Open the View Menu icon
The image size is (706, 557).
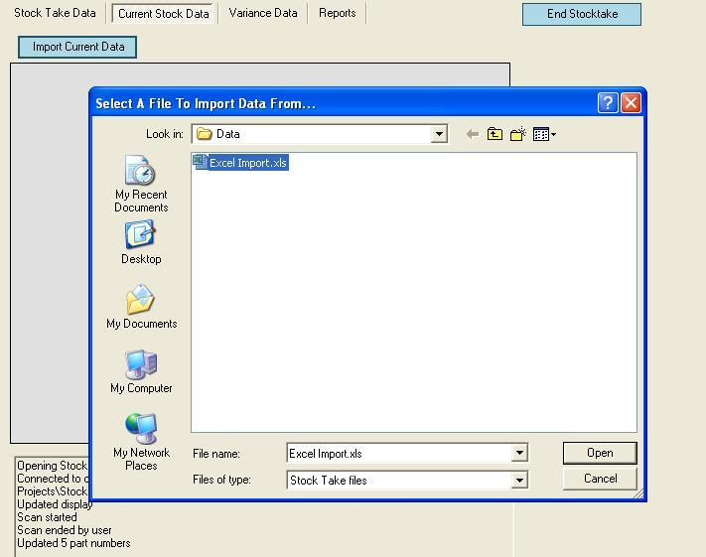coord(544,134)
